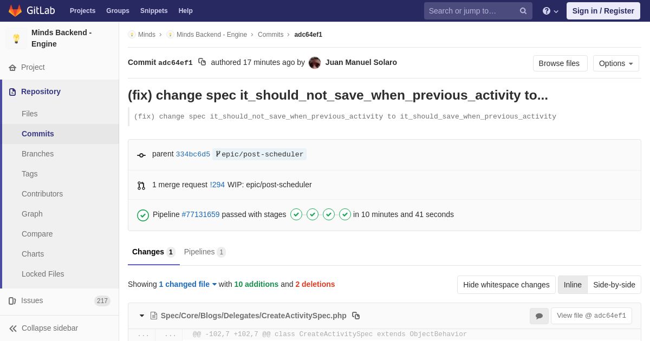
Task: Click the Project sidebar home icon
Action: pos(12,68)
